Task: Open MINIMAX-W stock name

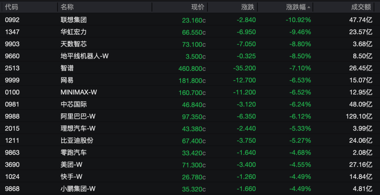Action: pos(78,92)
